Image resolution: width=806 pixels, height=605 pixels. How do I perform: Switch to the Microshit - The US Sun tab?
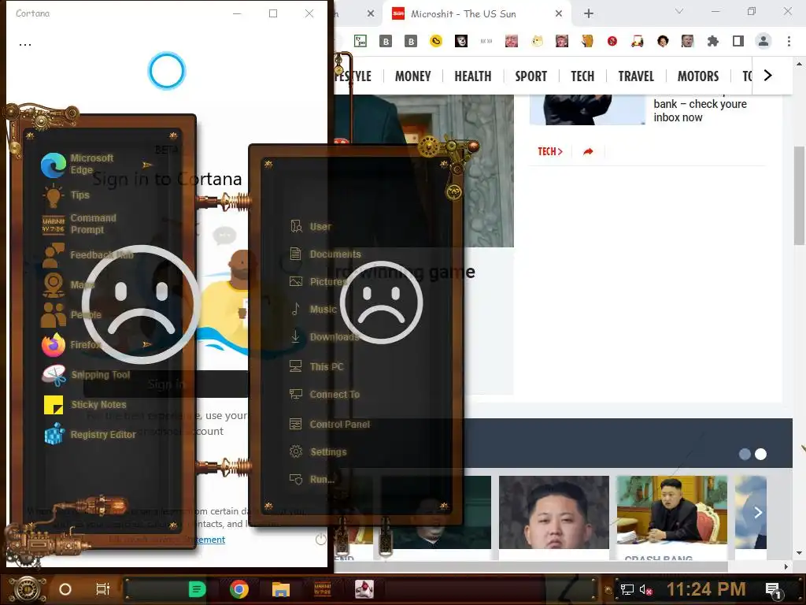click(x=476, y=14)
